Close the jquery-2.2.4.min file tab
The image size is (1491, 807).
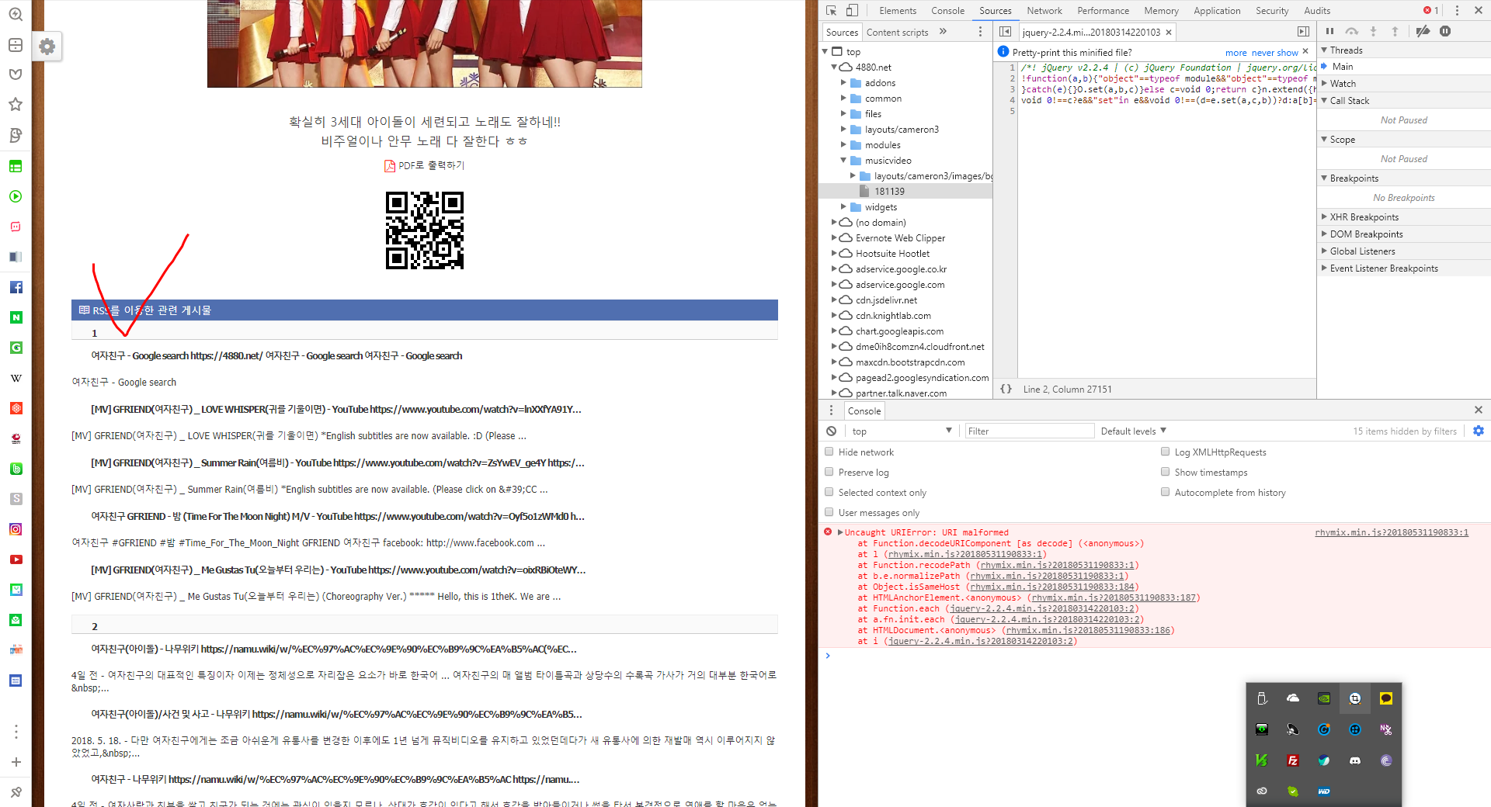[1168, 32]
